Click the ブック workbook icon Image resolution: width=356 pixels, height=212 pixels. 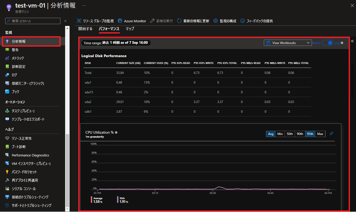coord(7,92)
